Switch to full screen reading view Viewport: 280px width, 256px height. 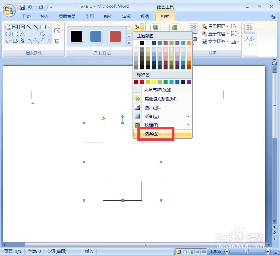click(185, 251)
